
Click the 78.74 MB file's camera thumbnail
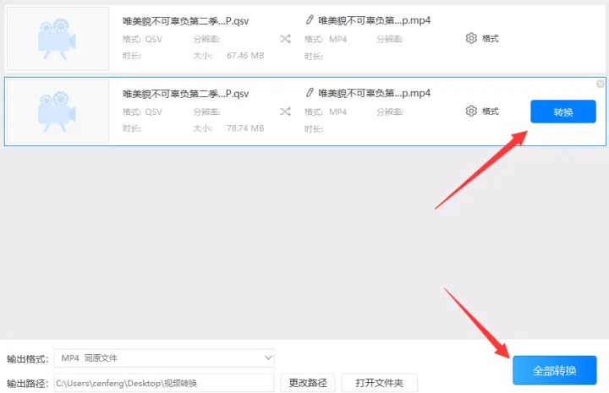pos(58,112)
